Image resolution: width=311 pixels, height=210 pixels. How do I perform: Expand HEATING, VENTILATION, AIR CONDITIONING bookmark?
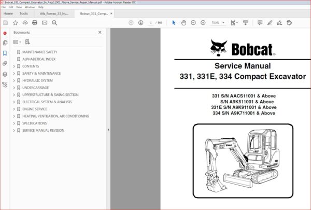coord(14,116)
